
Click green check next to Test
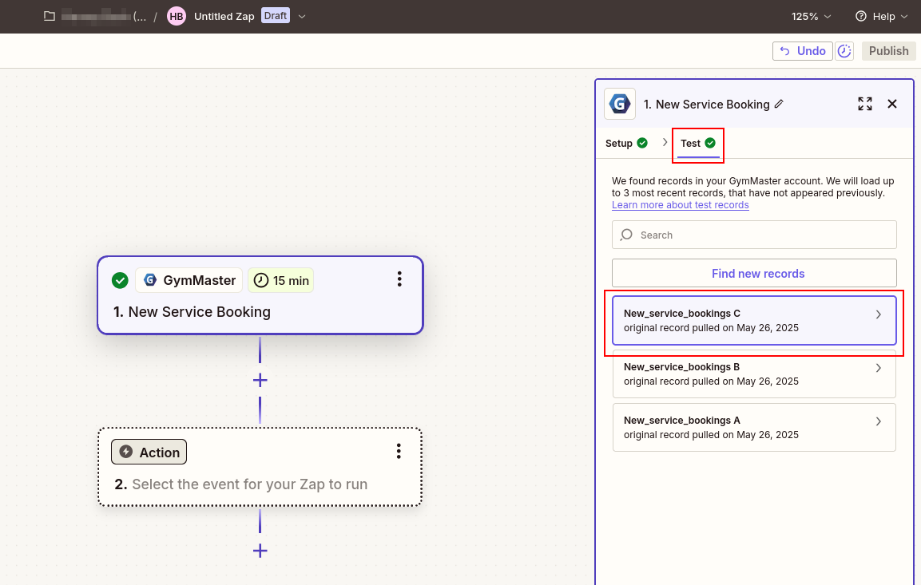pos(710,143)
